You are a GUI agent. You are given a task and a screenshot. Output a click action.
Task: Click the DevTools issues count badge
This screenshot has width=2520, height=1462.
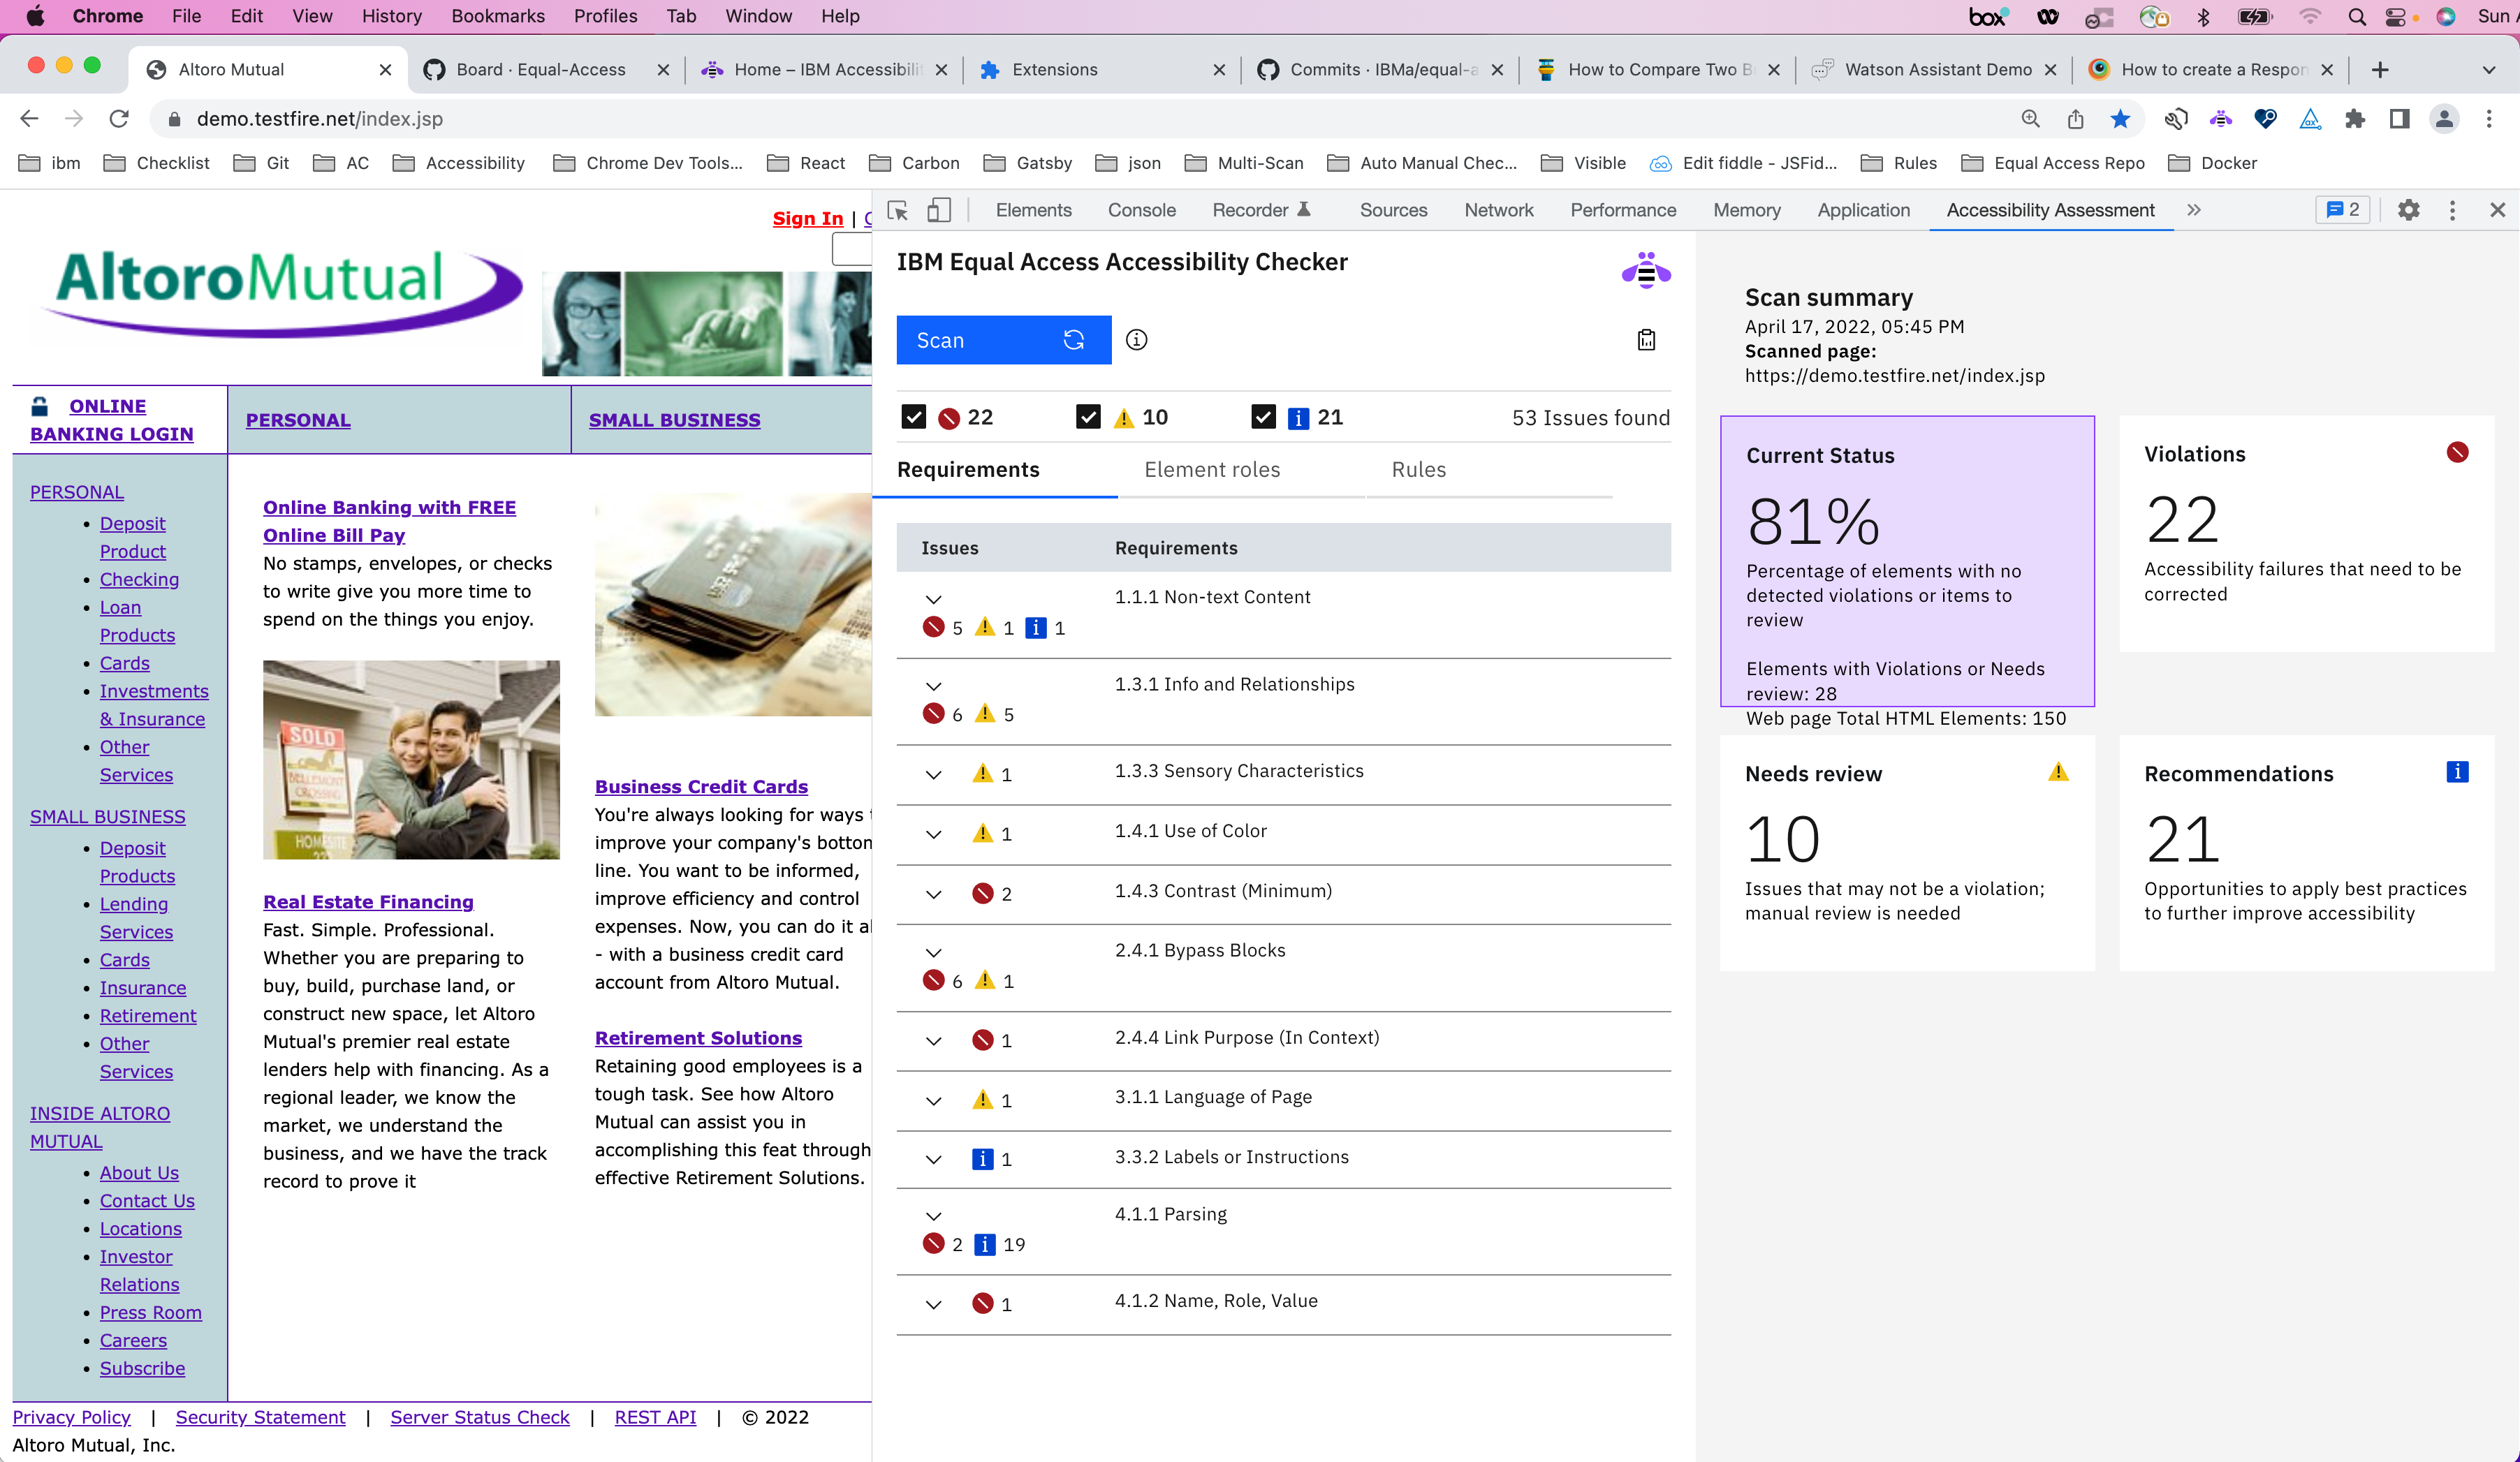coord(2342,210)
